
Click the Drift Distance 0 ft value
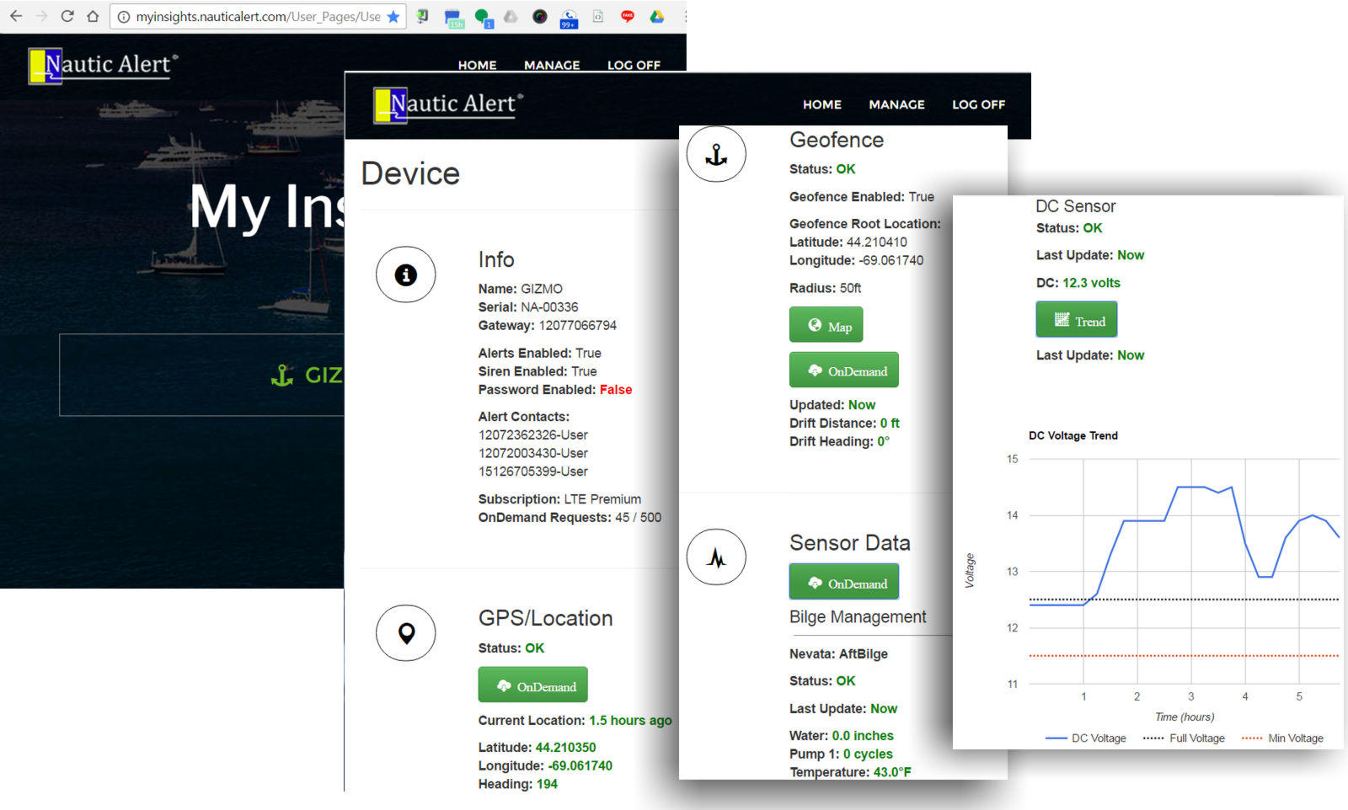tap(890, 424)
